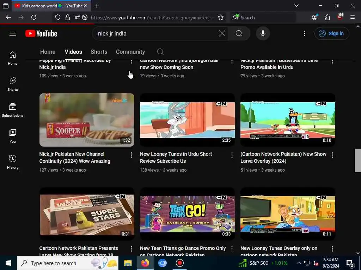The width and height of the screenshot is (361, 270).
Task: Click the Firefox back arrow
Action: point(8,18)
